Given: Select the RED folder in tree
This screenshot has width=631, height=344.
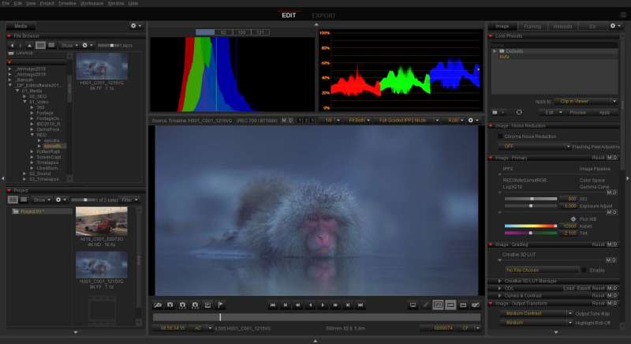Looking at the screenshot, I should coord(42,135).
